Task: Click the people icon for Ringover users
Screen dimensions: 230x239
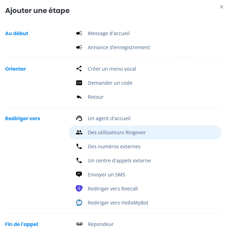Action: click(x=79, y=132)
